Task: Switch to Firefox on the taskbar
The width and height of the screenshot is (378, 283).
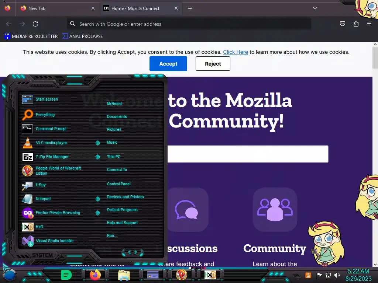Action: (x=95, y=275)
